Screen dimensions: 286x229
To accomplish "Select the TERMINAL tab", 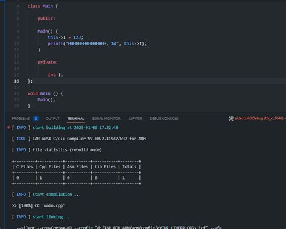I will [x=75, y=119].
